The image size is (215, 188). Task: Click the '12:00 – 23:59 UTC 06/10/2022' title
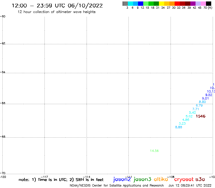tap(57, 6)
